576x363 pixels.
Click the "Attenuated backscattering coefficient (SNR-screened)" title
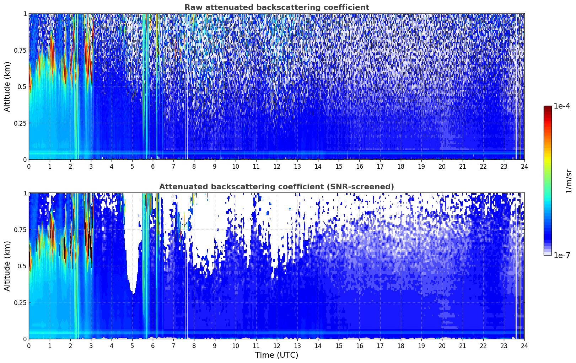(276, 187)
